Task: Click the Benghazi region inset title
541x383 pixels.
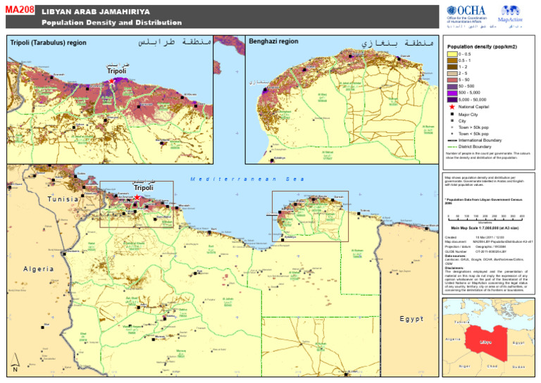Action: [274, 42]
